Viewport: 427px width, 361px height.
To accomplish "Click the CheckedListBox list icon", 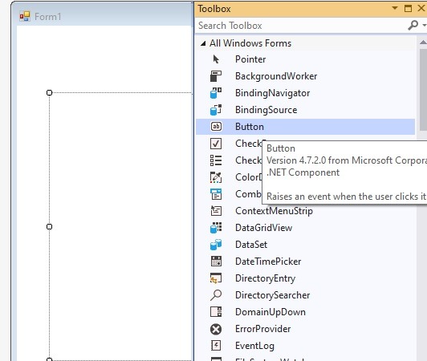I will coord(216,160).
